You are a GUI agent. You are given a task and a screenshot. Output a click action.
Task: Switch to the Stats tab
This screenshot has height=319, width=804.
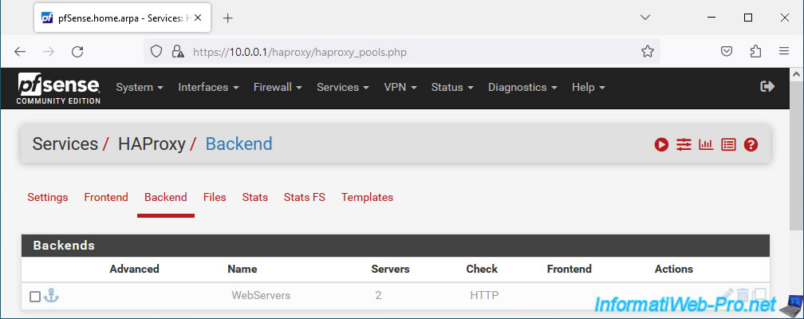[x=255, y=198]
